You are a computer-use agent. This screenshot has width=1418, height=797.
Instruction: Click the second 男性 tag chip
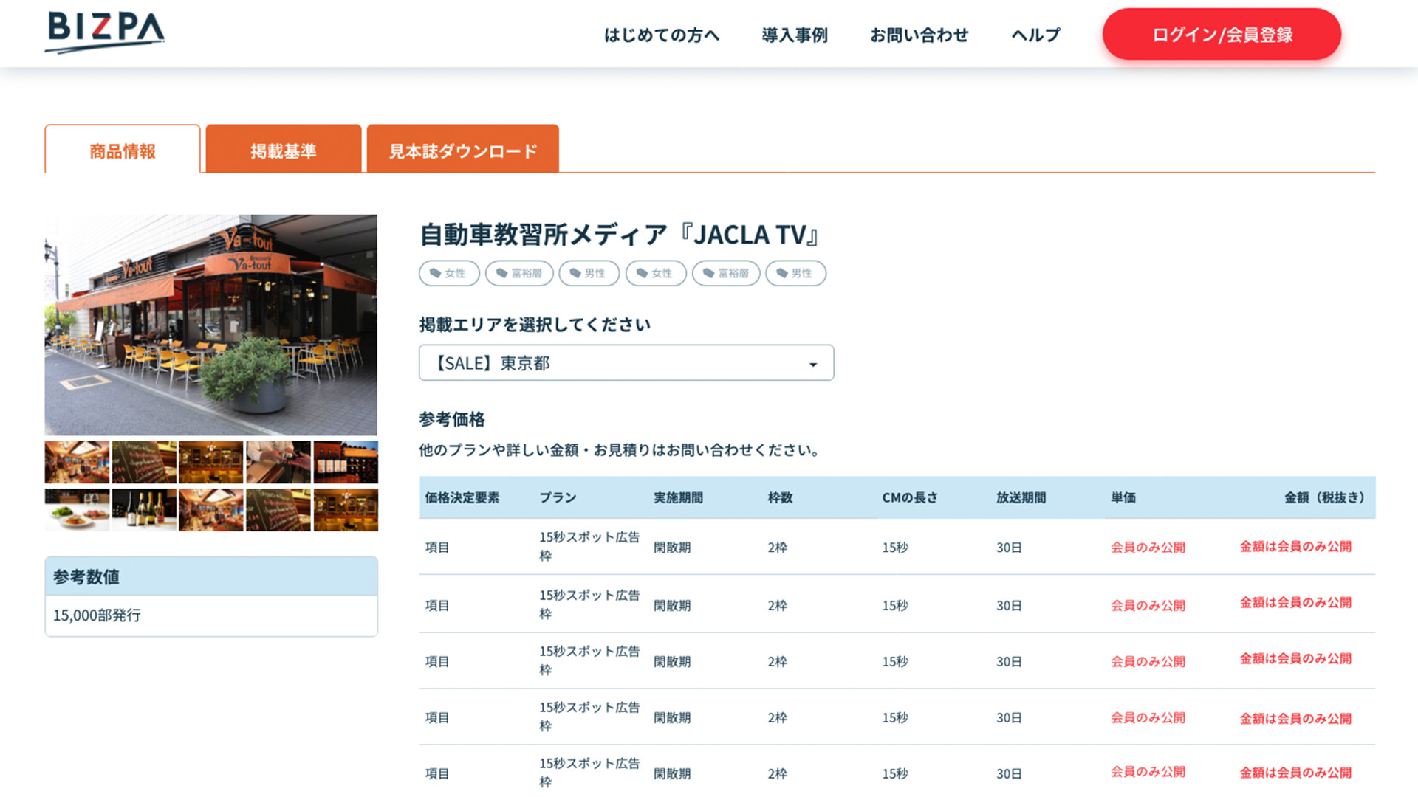pos(795,273)
